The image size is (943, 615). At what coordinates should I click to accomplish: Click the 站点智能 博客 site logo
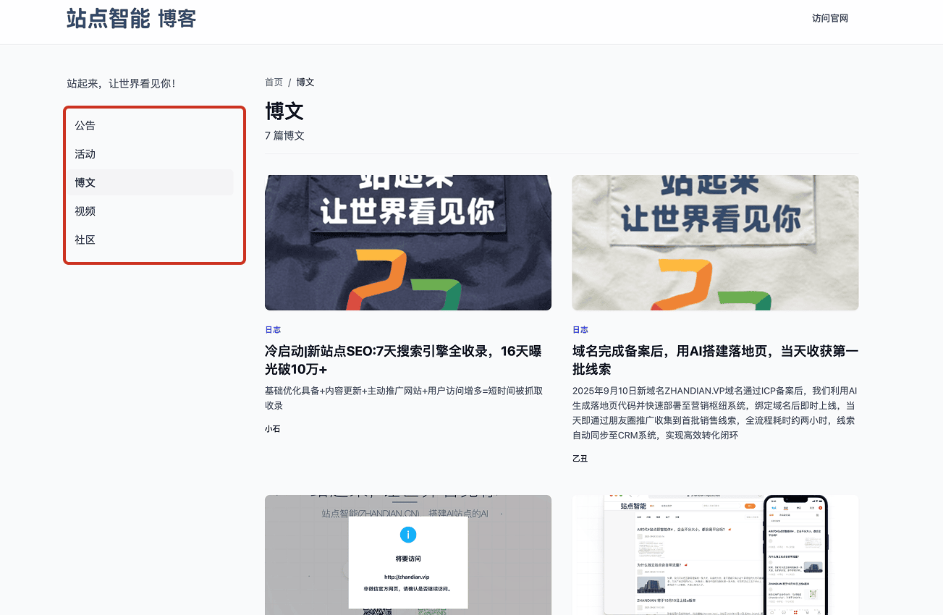tap(131, 19)
